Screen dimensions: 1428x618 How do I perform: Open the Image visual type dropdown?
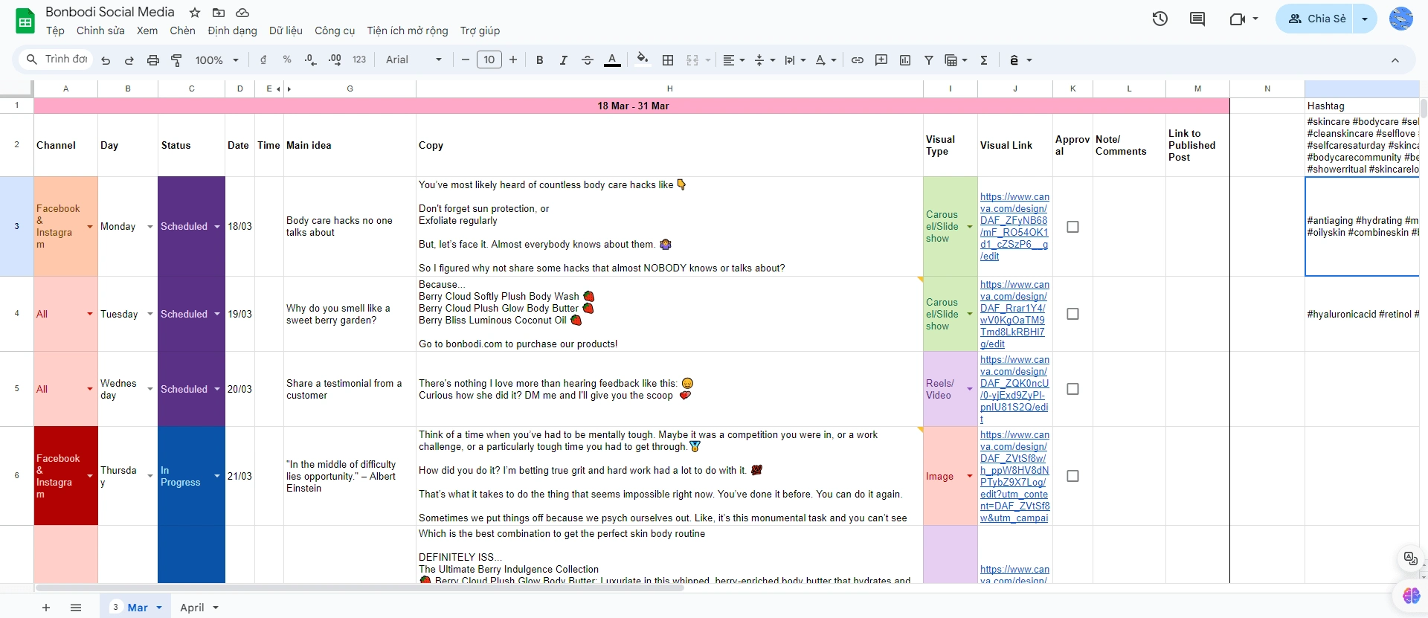pyautogui.click(x=970, y=476)
